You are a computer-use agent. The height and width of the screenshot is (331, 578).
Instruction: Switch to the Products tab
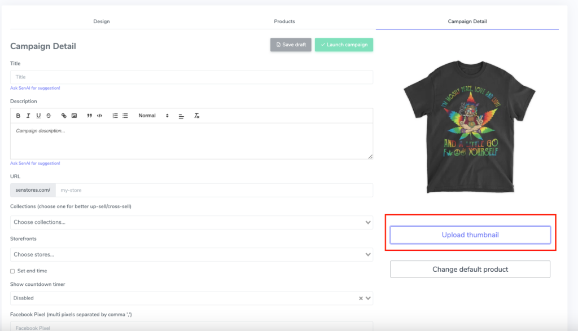pyautogui.click(x=284, y=21)
